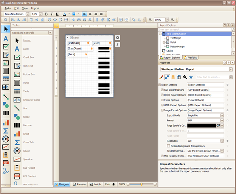Open the Export Mode dropdown
This screenshot has height=194, width=236.
pyautogui.click(x=222, y=115)
